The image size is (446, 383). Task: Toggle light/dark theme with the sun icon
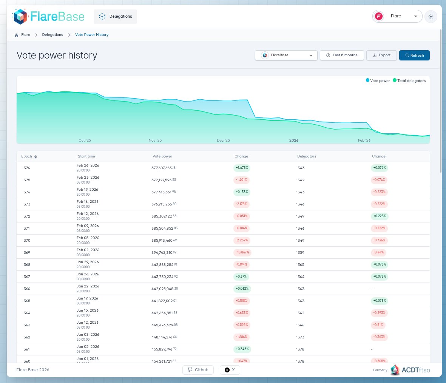[x=431, y=16]
